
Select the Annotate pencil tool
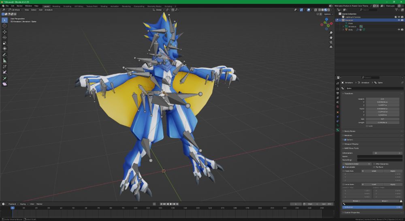[x=5, y=55]
